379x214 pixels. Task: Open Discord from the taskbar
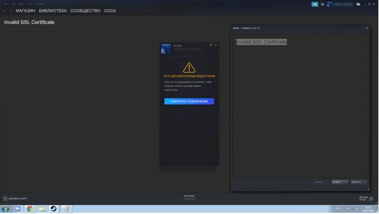pyautogui.click(x=18, y=209)
